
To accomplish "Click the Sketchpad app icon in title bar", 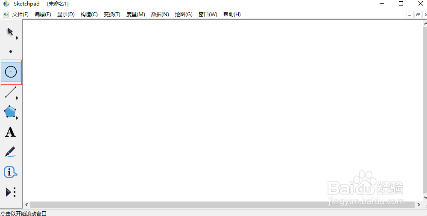I will click(x=6, y=4).
